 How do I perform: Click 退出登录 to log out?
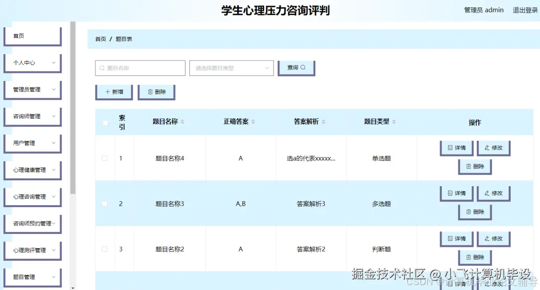[525, 10]
